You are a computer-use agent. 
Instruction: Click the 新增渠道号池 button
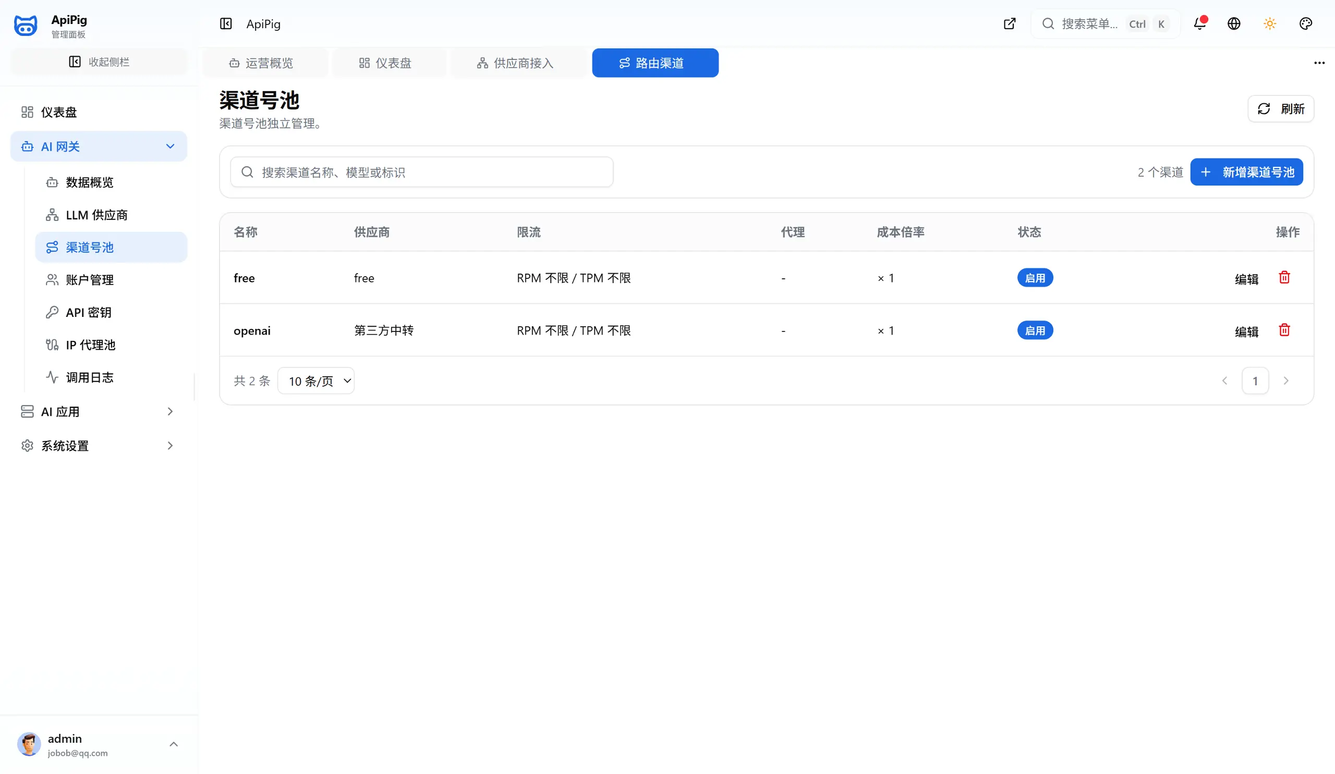coord(1246,172)
